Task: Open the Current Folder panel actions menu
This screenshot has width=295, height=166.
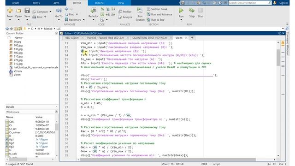Action: tap(56, 33)
